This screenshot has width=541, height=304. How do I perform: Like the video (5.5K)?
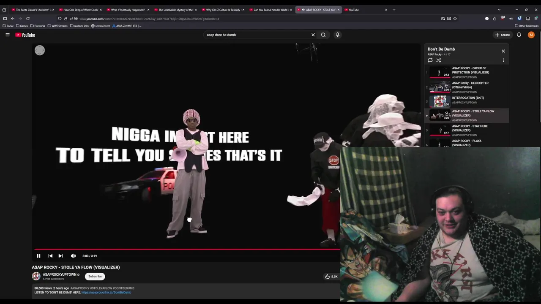331,277
